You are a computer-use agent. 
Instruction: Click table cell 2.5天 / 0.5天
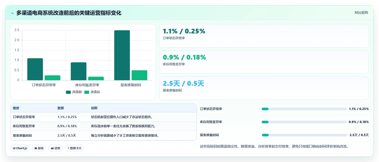[67, 136]
